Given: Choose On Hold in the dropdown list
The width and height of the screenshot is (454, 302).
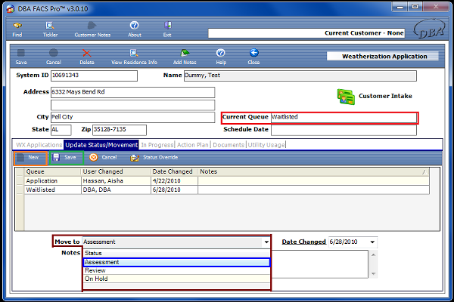Looking at the screenshot, I should (97, 279).
